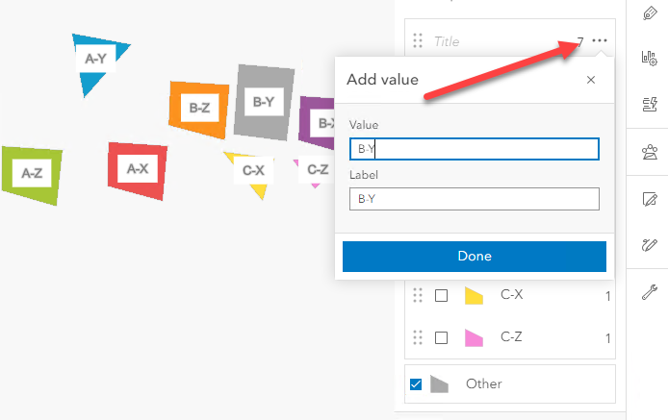Grab the drag handle next to Title
The image size is (668, 420).
tap(418, 41)
